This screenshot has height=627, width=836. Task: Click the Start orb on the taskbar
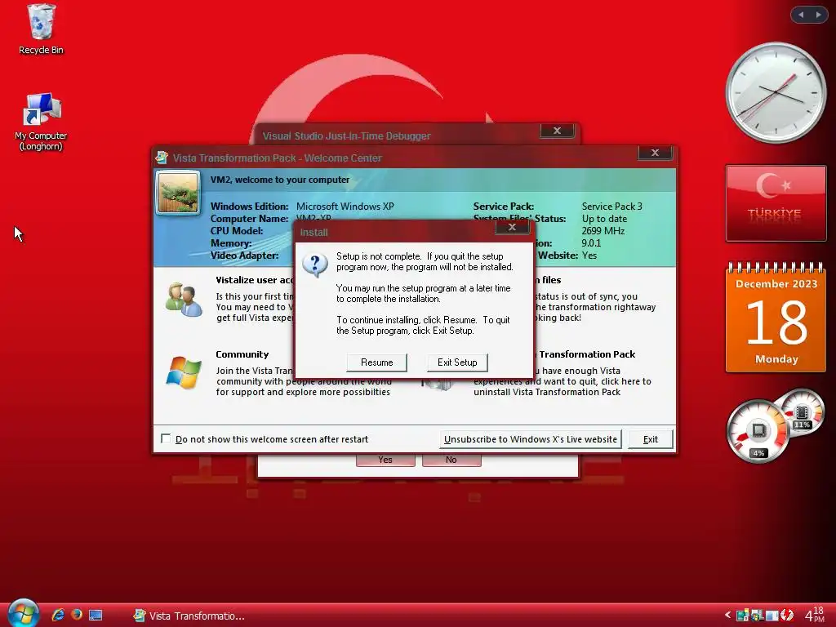(24, 613)
